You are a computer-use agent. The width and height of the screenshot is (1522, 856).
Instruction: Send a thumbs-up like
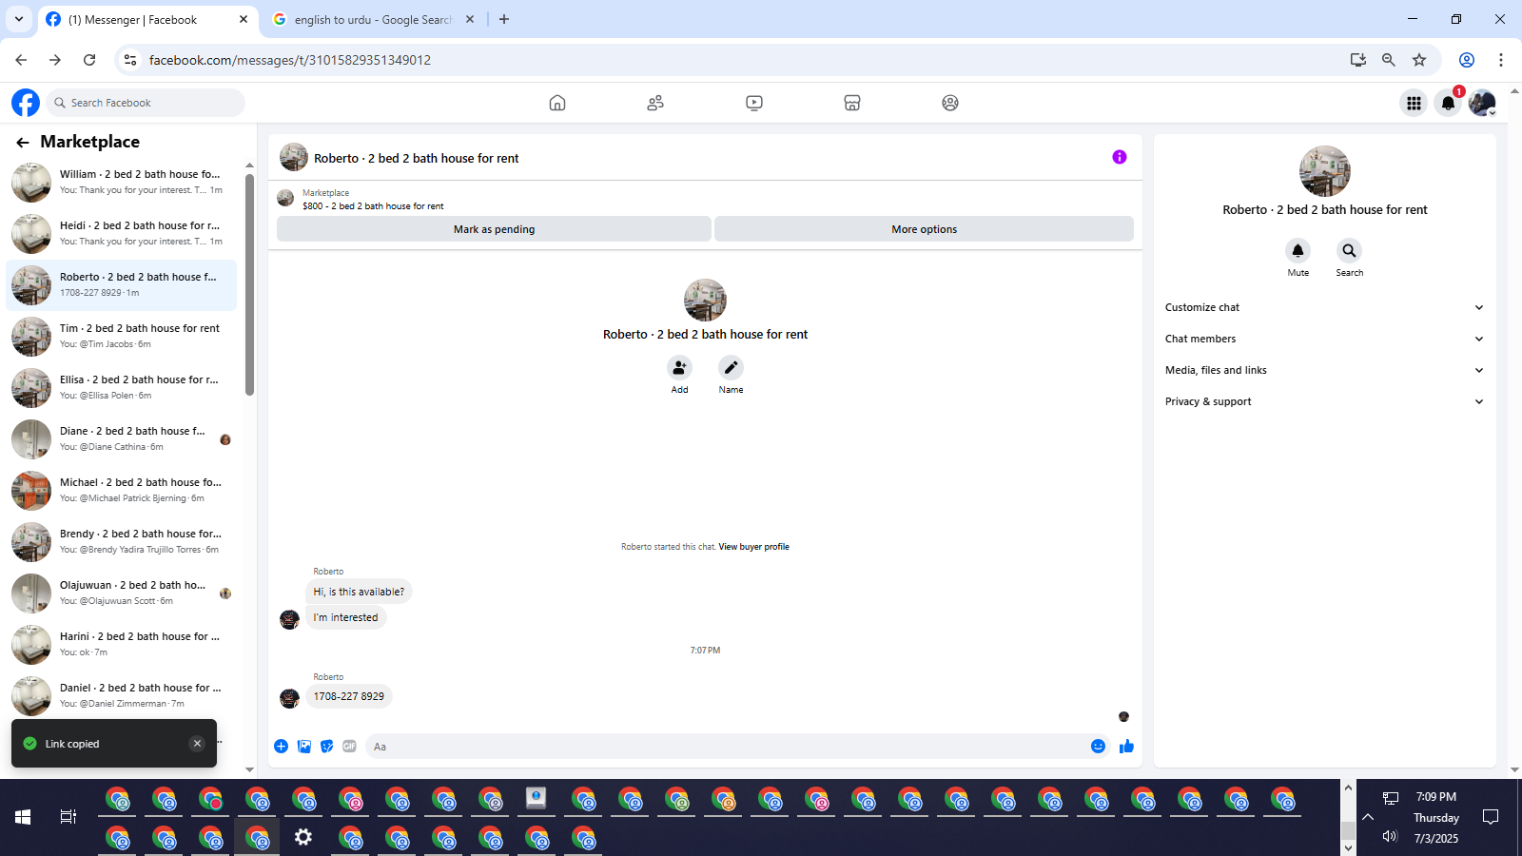(x=1127, y=747)
